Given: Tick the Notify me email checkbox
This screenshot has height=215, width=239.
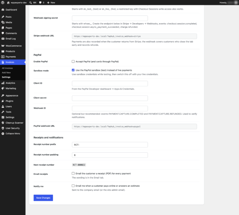Looking at the screenshot, I should pyautogui.click(x=73, y=186).
